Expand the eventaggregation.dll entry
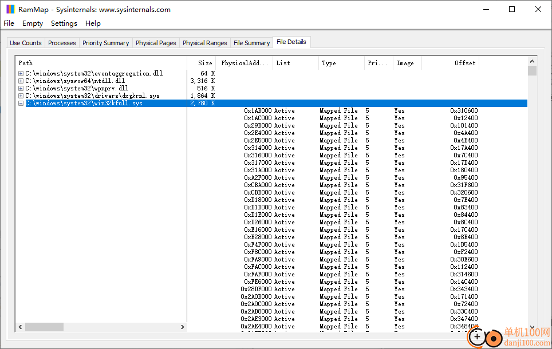The height and width of the screenshot is (349, 552). coord(21,74)
